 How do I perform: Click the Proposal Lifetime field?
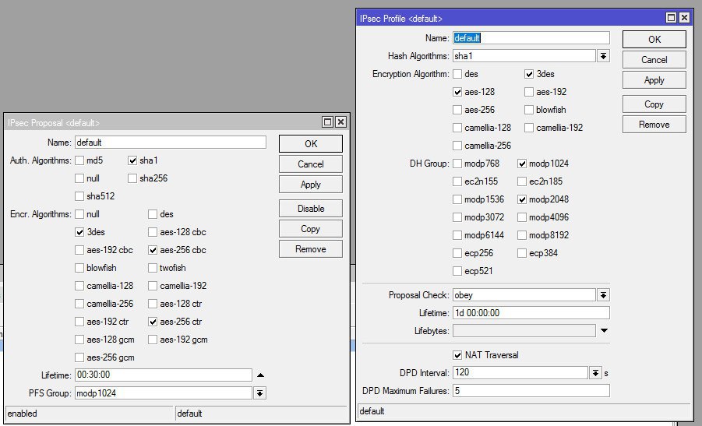pos(164,375)
